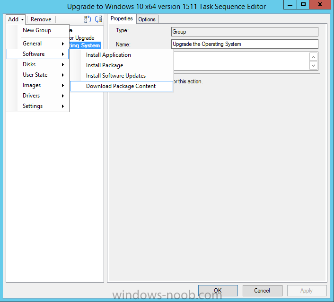Click the description scroll up arrow
Viewport: 334px width, 302px height.
[x=313, y=57]
